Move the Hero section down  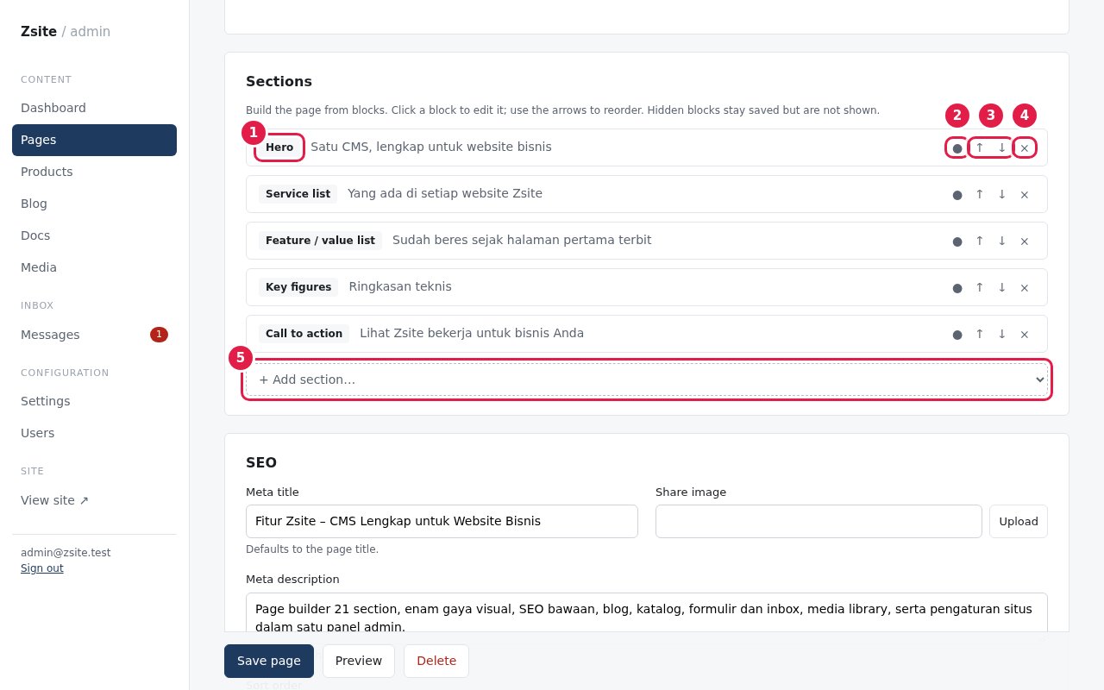pyautogui.click(x=1002, y=147)
